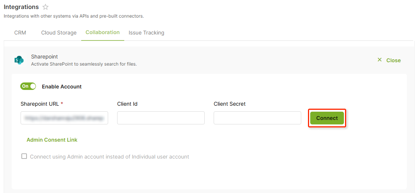Click into the Client Secret field
This screenshot has height=193, width=418.
pyautogui.click(x=257, y=118)
